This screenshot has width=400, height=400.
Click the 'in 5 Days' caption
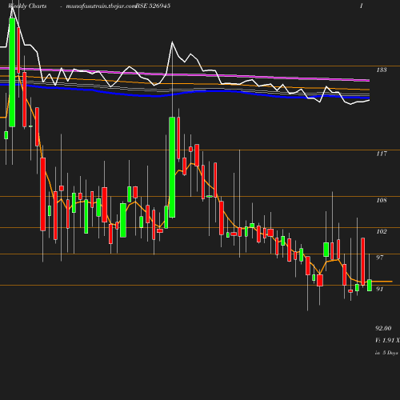[386, 353]
